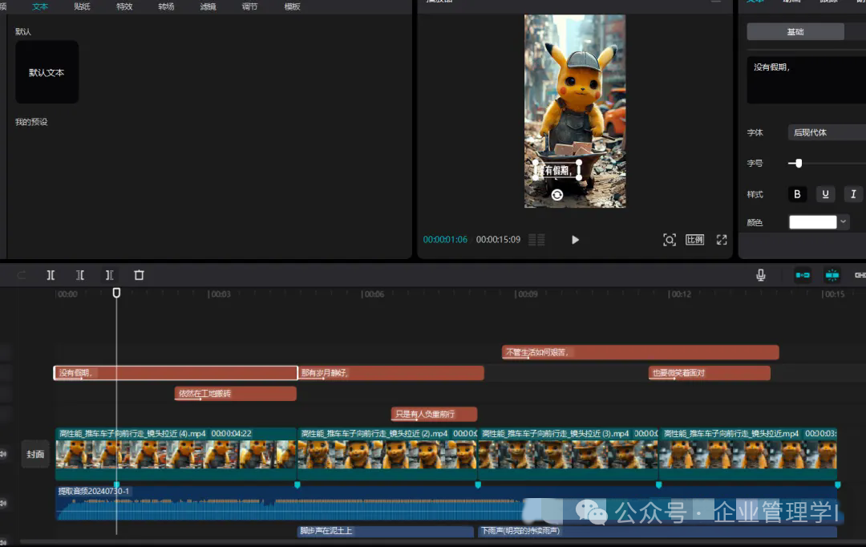This screenshot has height=547, width=866.
Task: Select video clip 镜头拉近 (2).mp4
Action: point(387,453)
